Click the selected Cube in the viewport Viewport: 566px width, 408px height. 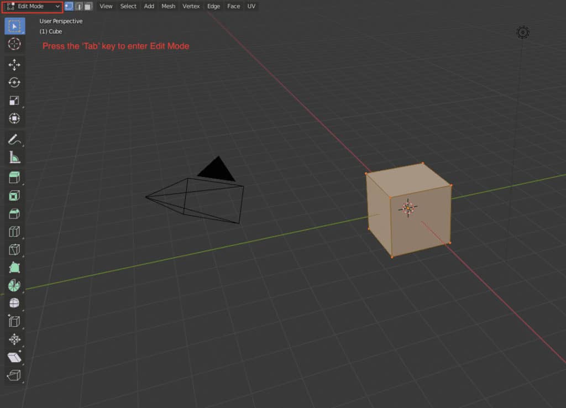[409, 210]
